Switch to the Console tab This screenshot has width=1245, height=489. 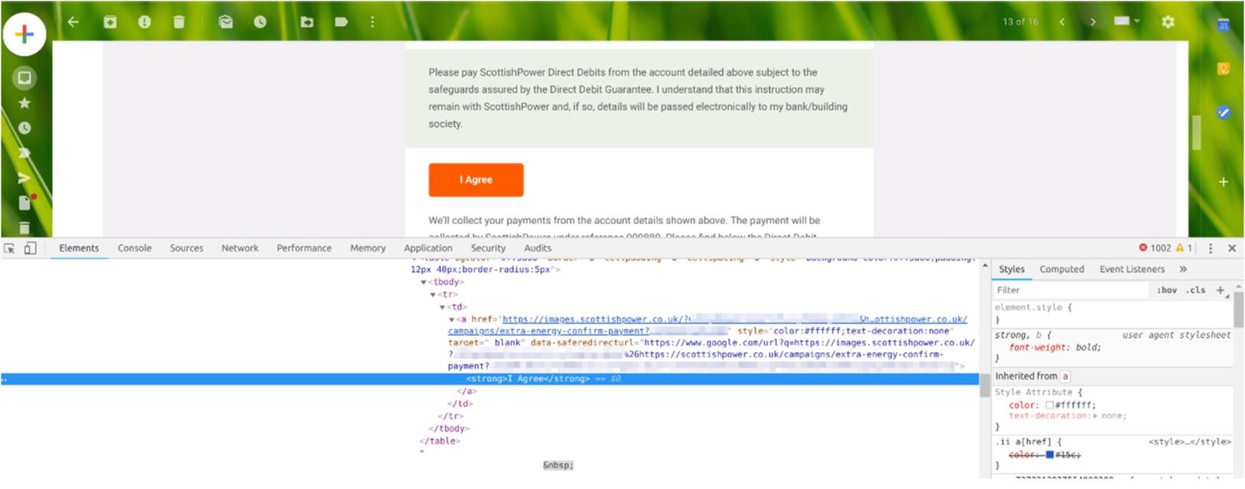(135, 249)
